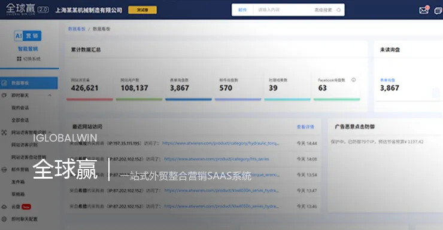Open the chat message icon in header
The height and width of the screenshot is (230, 443).
pos(438,10)
